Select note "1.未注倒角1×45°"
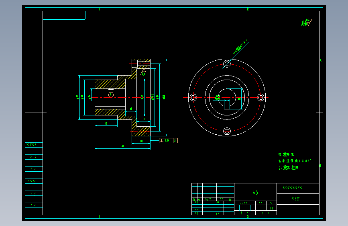This screenshot has width=348, height=226. (x=295, y=161)
